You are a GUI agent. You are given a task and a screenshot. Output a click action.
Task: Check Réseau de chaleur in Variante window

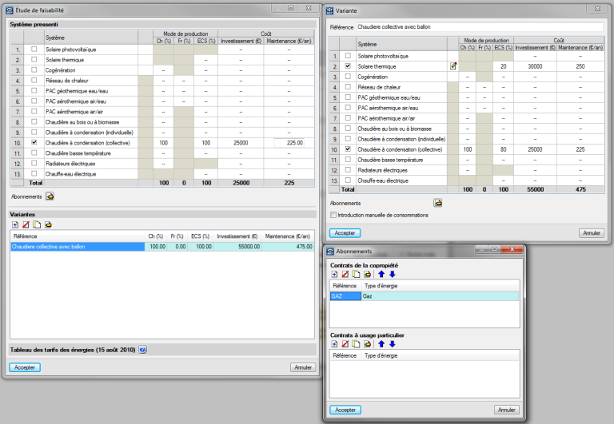click(348, 87)
